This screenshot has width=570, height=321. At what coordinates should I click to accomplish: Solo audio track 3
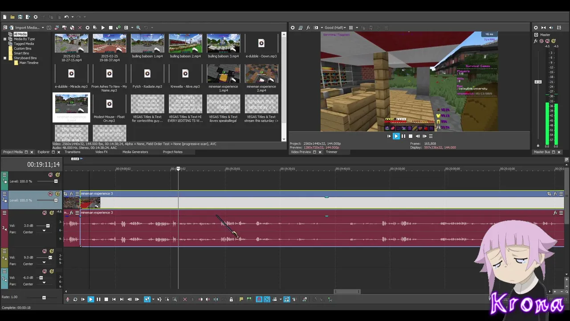52,213
